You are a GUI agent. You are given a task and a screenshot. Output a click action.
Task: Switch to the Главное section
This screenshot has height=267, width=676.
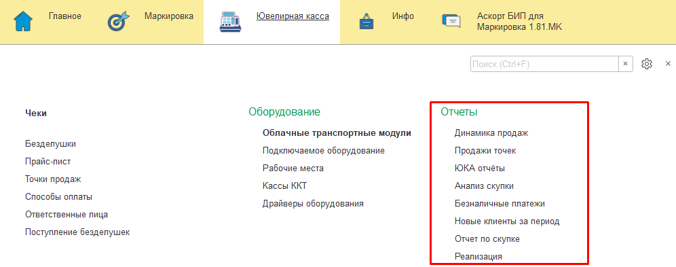point(65,16)
